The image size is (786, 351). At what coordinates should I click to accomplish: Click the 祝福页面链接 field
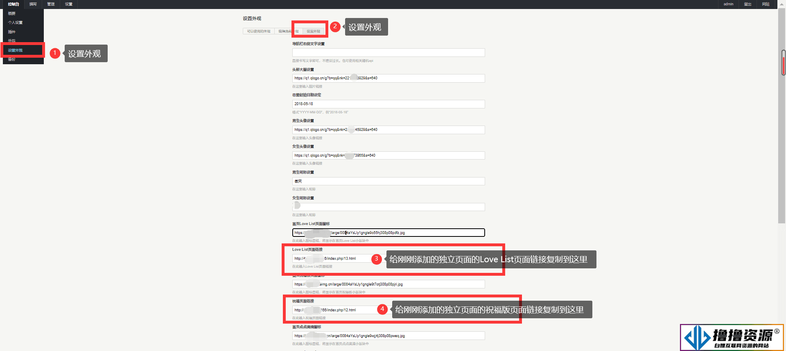click(388, 310)
